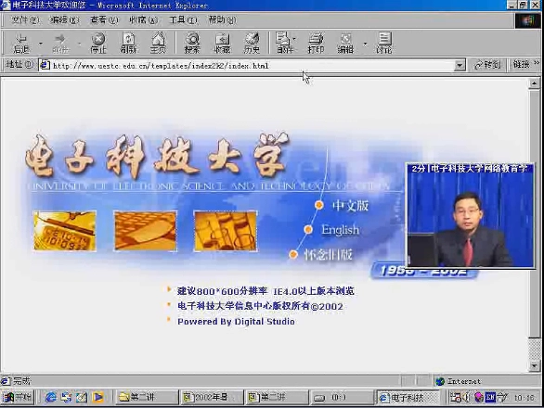Click the Edit (编辑) toolbar icon
The image size is (544, 408).
pos(345,43)
